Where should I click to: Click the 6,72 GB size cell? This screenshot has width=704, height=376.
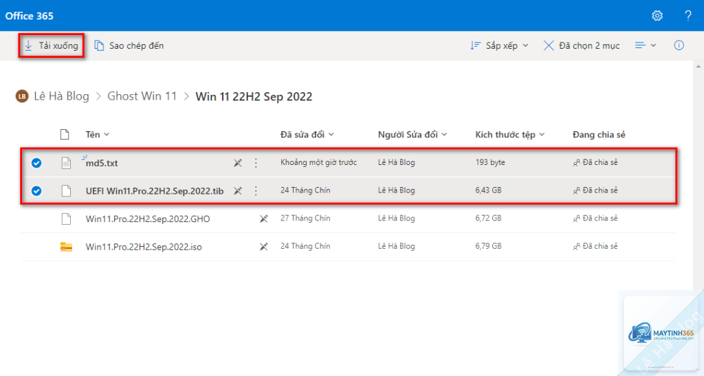[489, 219]
